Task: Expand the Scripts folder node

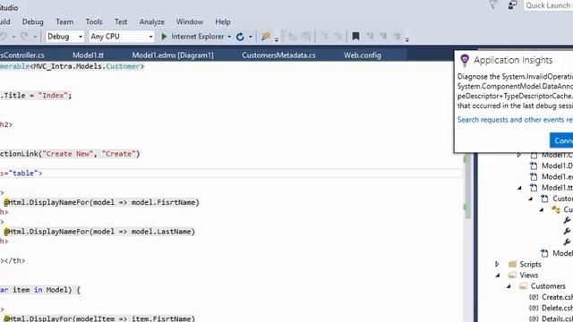Action: pos(497,264)
